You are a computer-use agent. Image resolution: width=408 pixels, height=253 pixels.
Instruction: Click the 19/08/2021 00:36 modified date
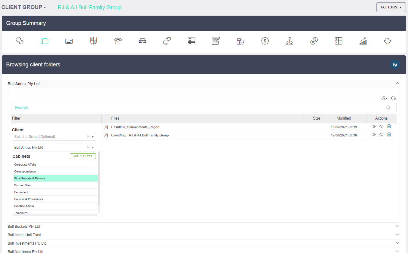(x=344, y=135)
